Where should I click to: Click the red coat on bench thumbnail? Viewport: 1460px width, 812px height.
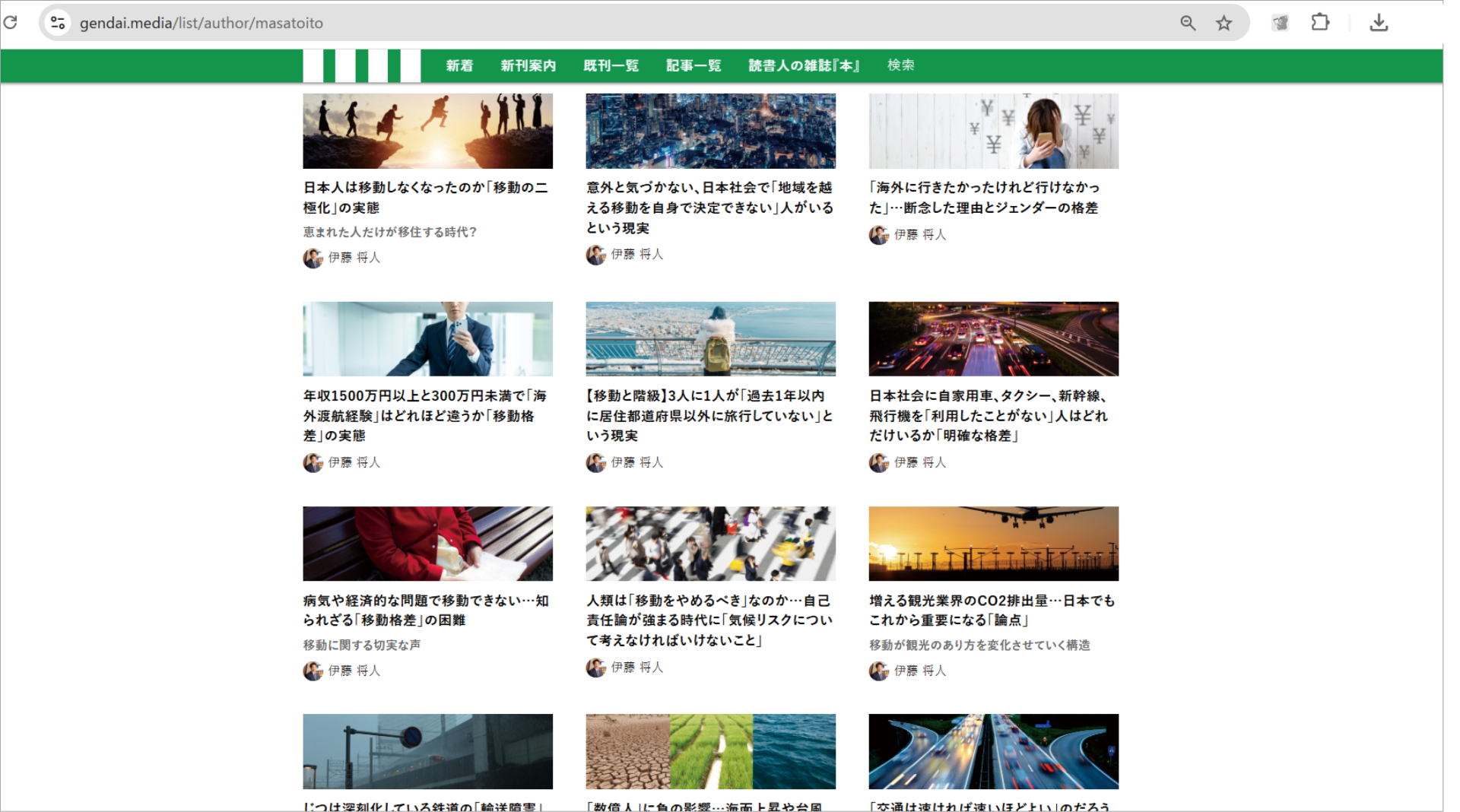427,544
